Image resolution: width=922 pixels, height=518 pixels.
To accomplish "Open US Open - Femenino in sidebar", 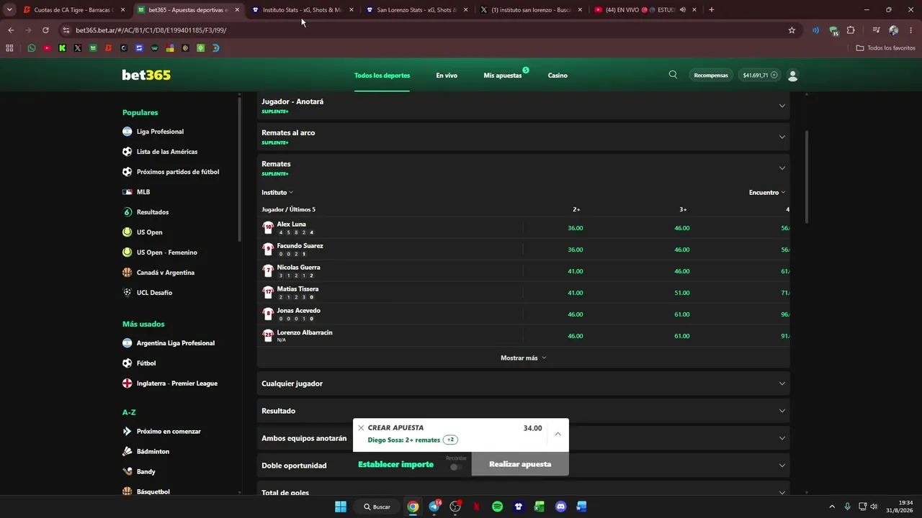I will point(166,253).
